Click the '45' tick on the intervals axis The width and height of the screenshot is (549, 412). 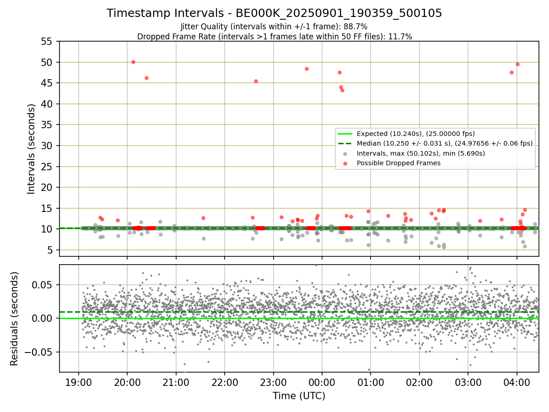coord(47,83)
